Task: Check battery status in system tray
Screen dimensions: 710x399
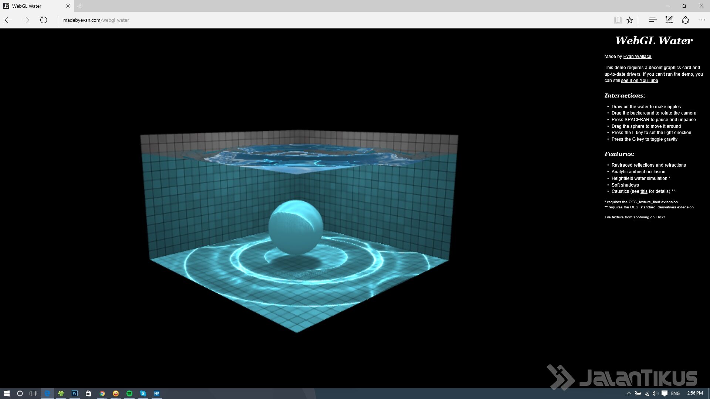Action: click(638, 393)
